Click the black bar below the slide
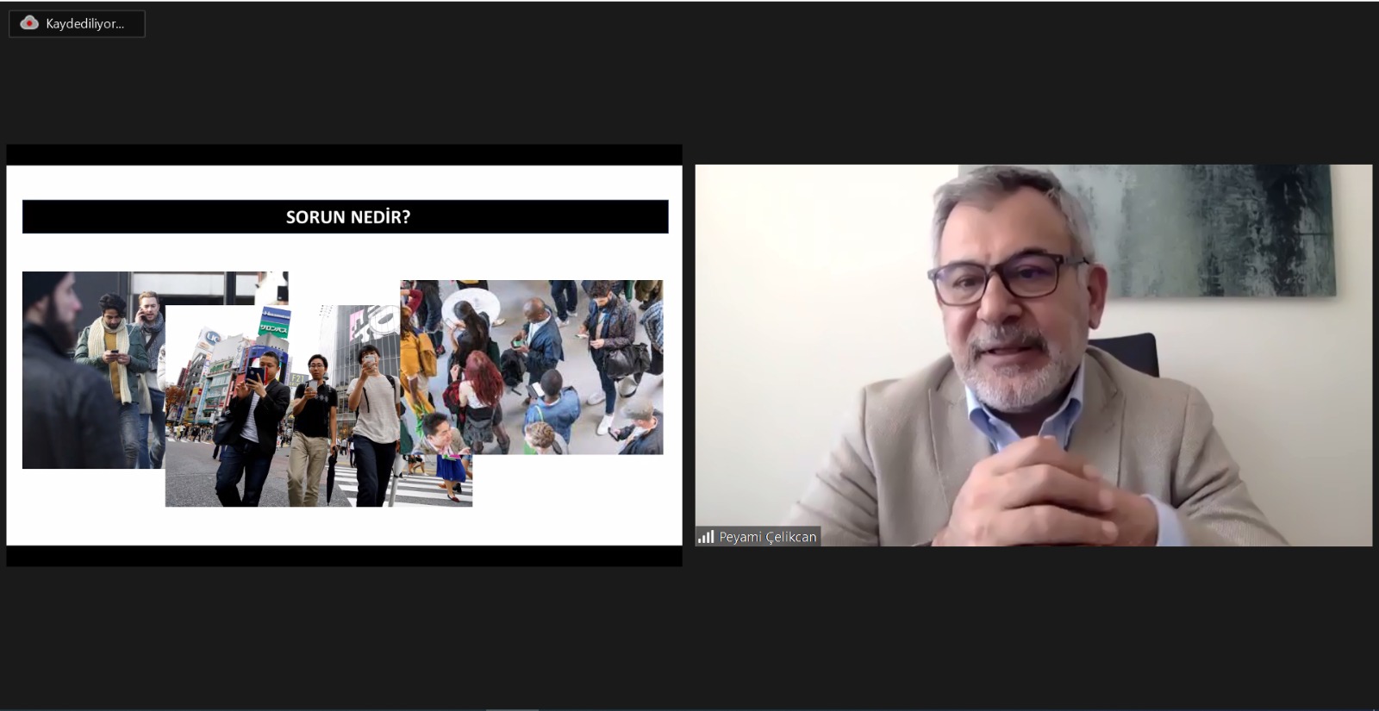 [344, 556]
